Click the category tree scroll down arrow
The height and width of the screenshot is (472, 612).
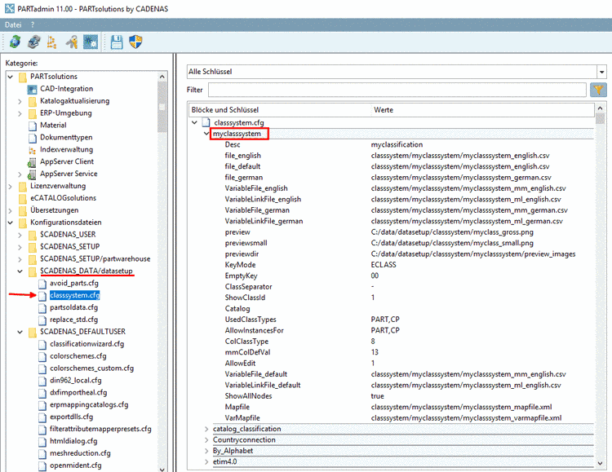pyautogui.click(x=162, y=469)
